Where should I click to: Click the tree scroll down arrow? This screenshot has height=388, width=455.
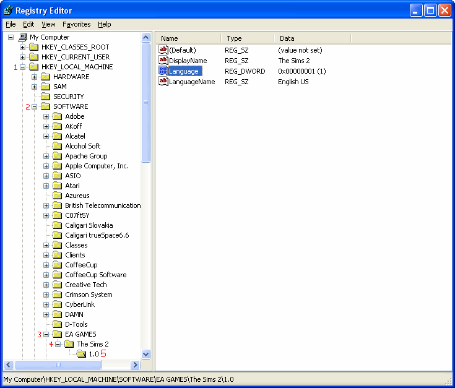point(145,354)
